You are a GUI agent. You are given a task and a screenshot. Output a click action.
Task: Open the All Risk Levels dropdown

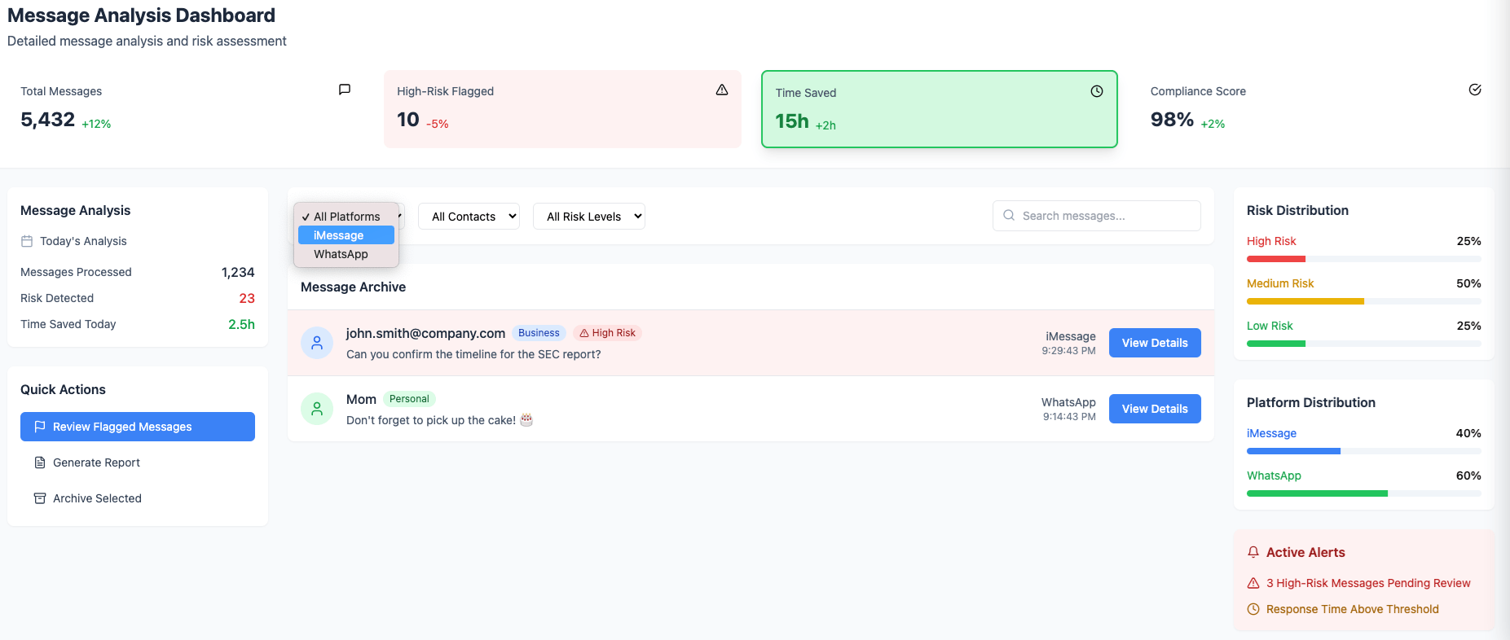tap(589, 217)
